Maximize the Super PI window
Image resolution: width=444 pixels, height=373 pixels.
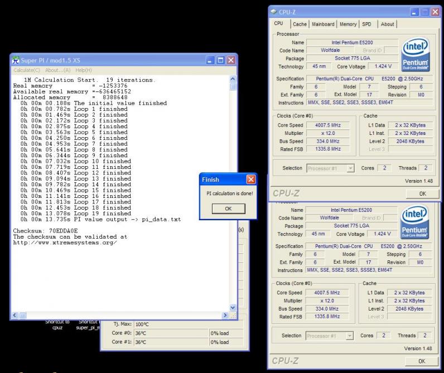coord(220,60)
